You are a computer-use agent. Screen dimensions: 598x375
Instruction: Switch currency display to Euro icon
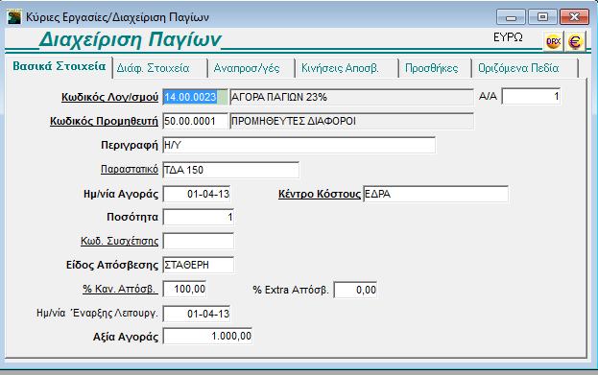575,41
